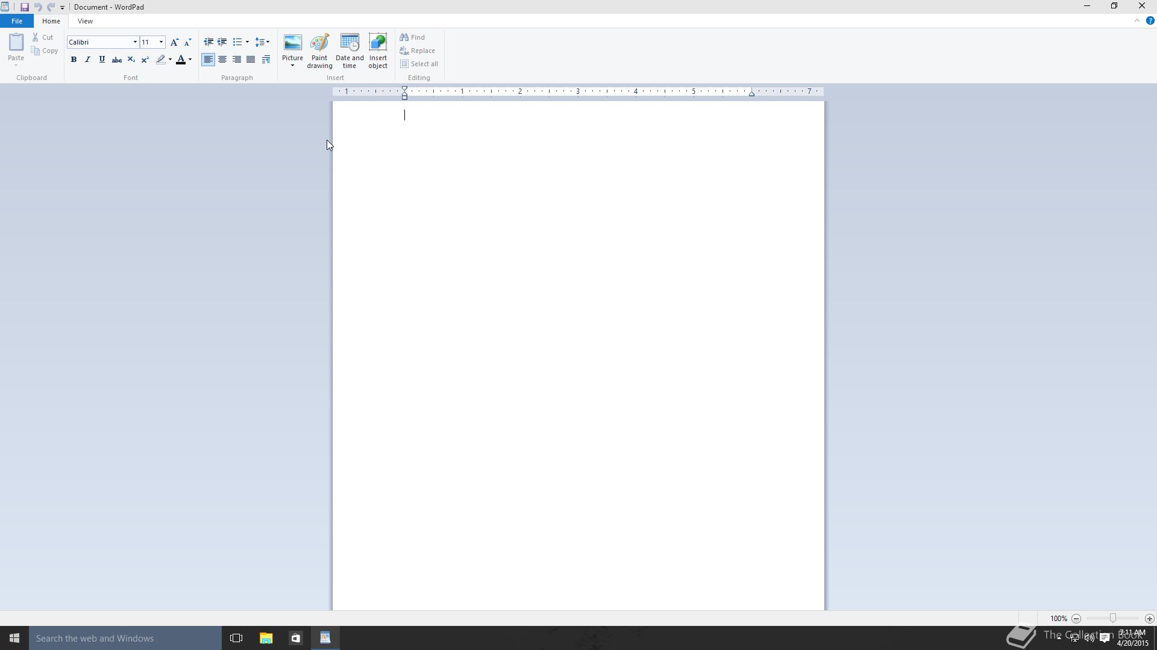Click the Find button
1157x650 pixels.
click(x=412, y=37)
